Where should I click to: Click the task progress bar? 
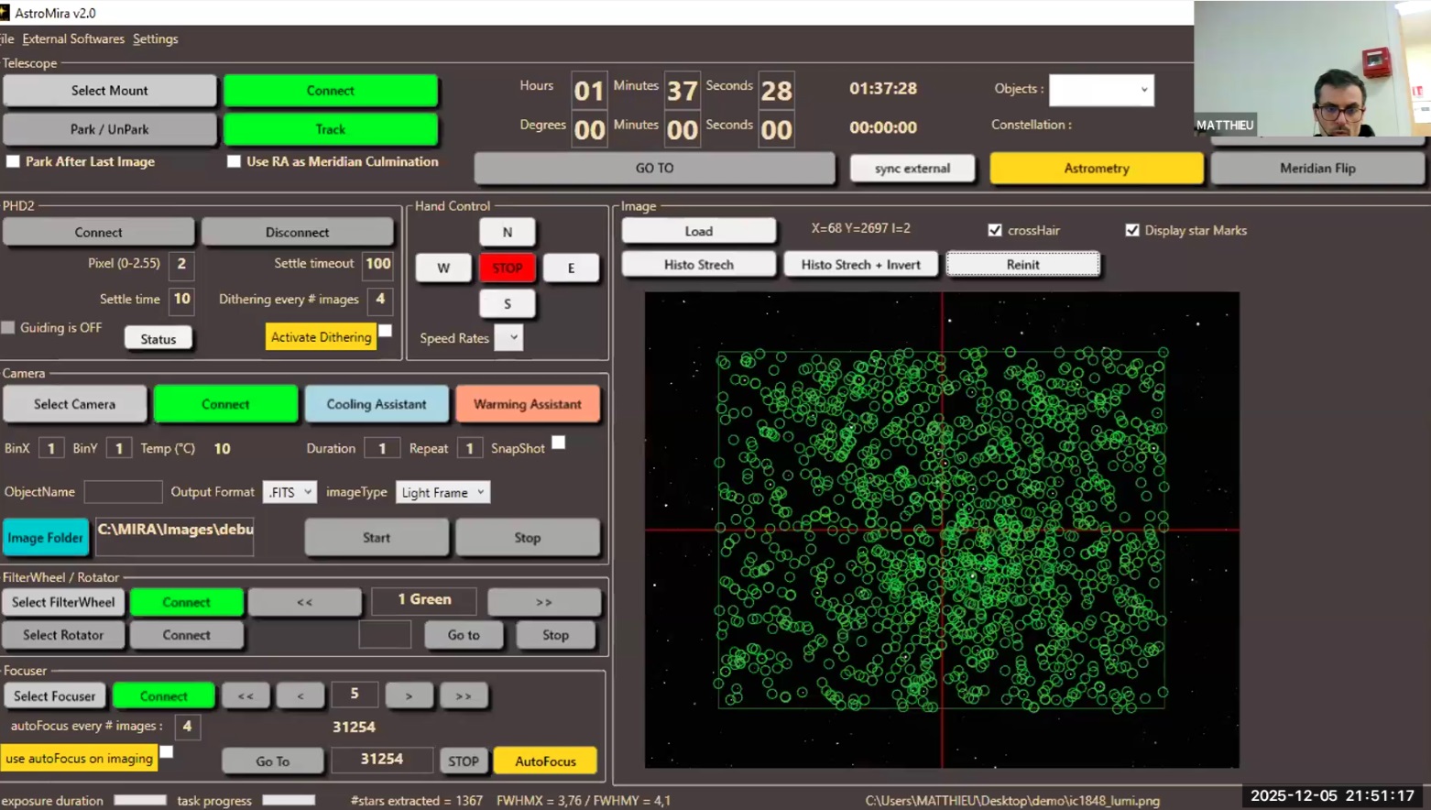click(289, 800)
